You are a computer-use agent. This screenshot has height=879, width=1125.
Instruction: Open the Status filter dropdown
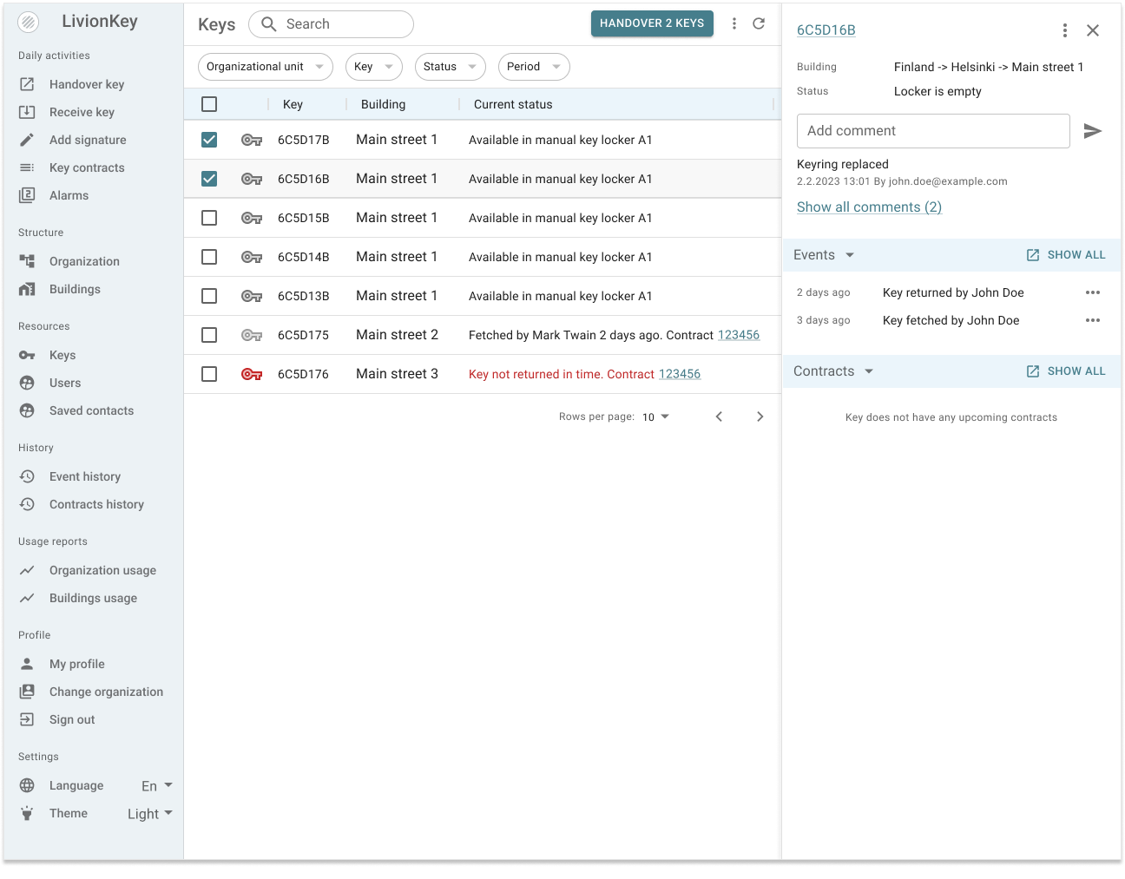point(450,67)
